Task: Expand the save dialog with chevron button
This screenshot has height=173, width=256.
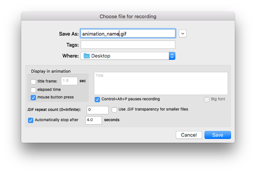Action: coord(183,34)
